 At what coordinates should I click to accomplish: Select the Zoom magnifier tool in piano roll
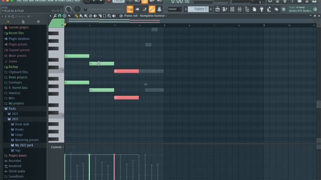109,16
